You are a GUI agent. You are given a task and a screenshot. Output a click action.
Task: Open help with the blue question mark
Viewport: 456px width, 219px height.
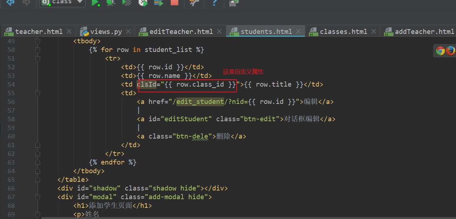click(x=215, y=3)
